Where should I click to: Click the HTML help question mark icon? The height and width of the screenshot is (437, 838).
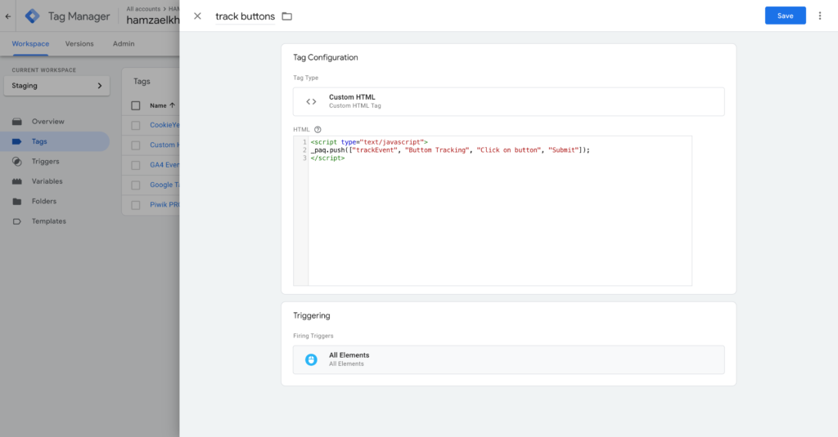318,129
